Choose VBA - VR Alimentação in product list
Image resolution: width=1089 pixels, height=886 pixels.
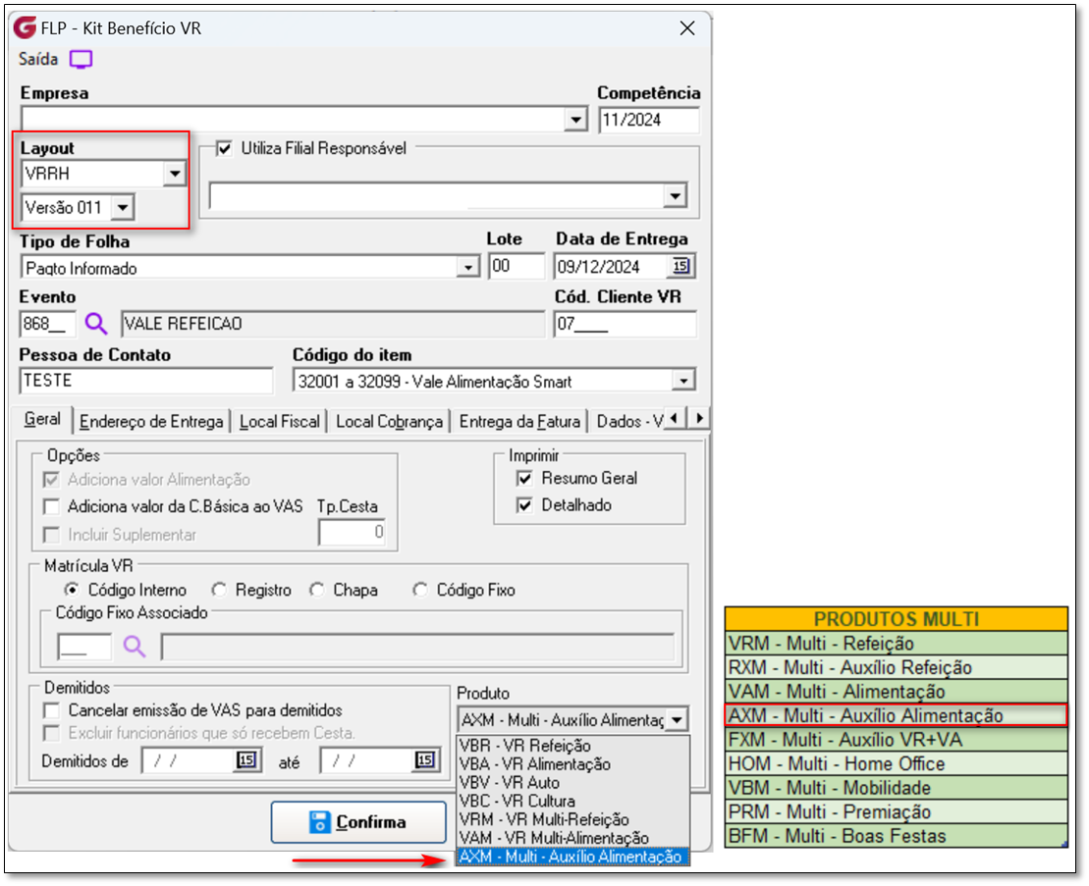pos(572,764)
